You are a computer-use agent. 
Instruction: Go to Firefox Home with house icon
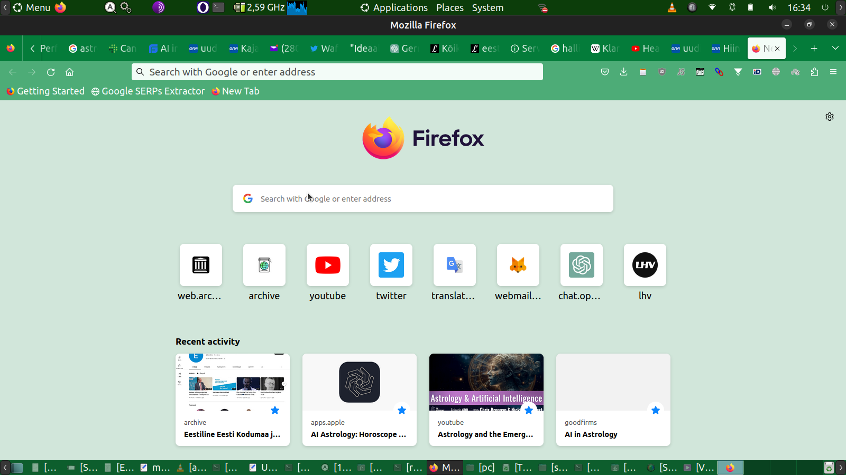coord(69,72)
